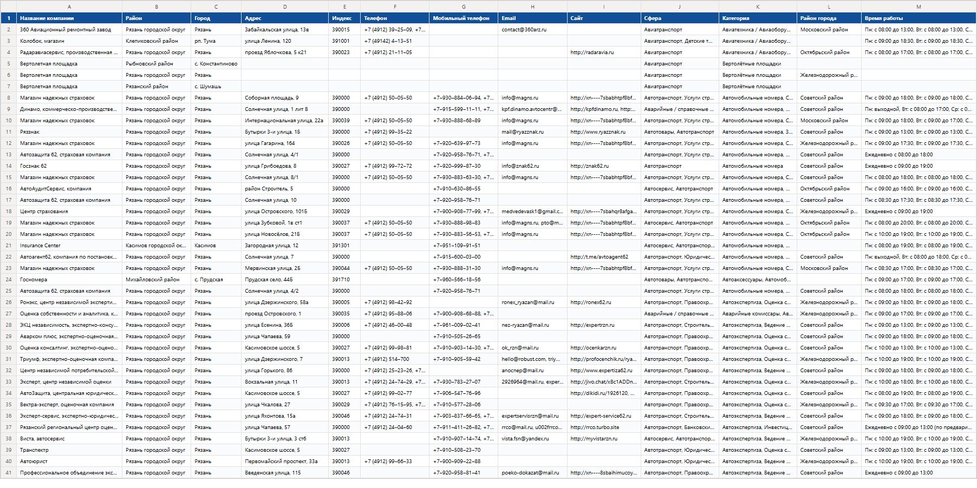This screenshot has width=977, height=488.
Task: Select cell 'Рыбновский район'
Action: click(x=157, y=64)
